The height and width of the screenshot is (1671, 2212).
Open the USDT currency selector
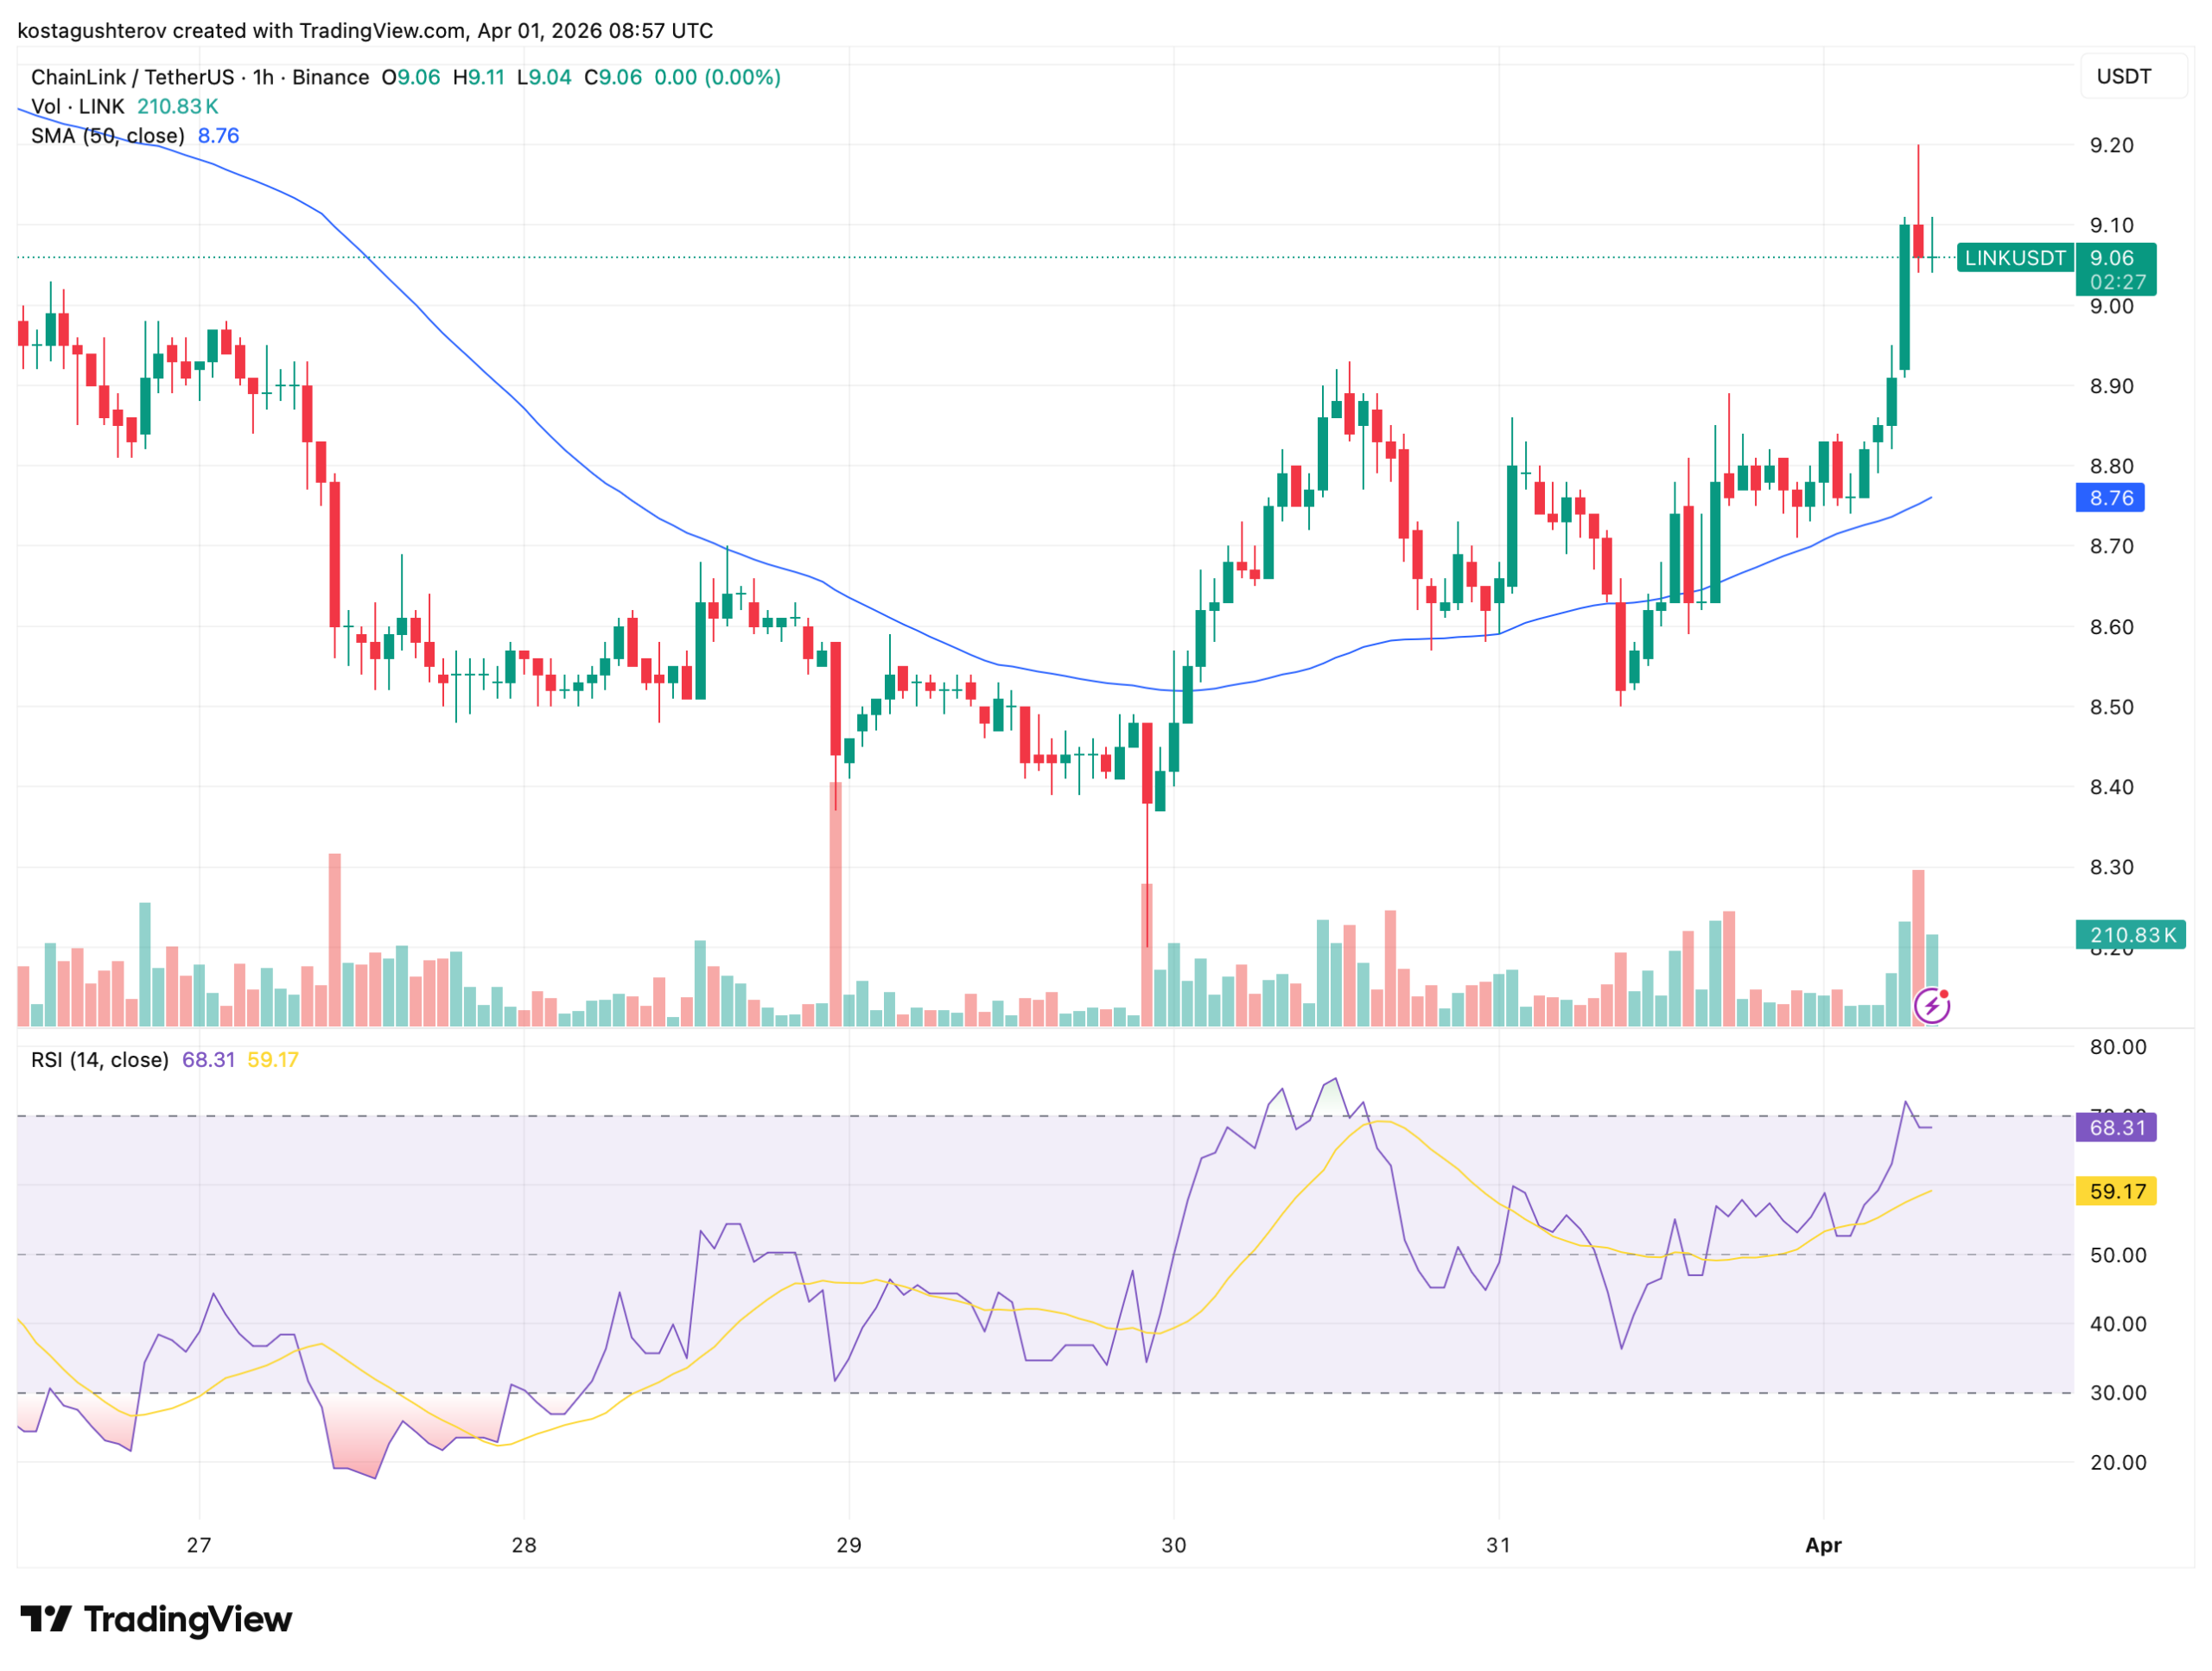pyautogui.click(x=2123, y=77)
